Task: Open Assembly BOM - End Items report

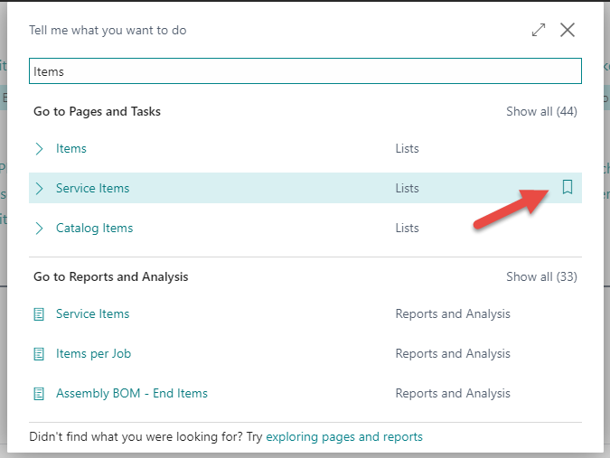Action: [x=132, y=393]
